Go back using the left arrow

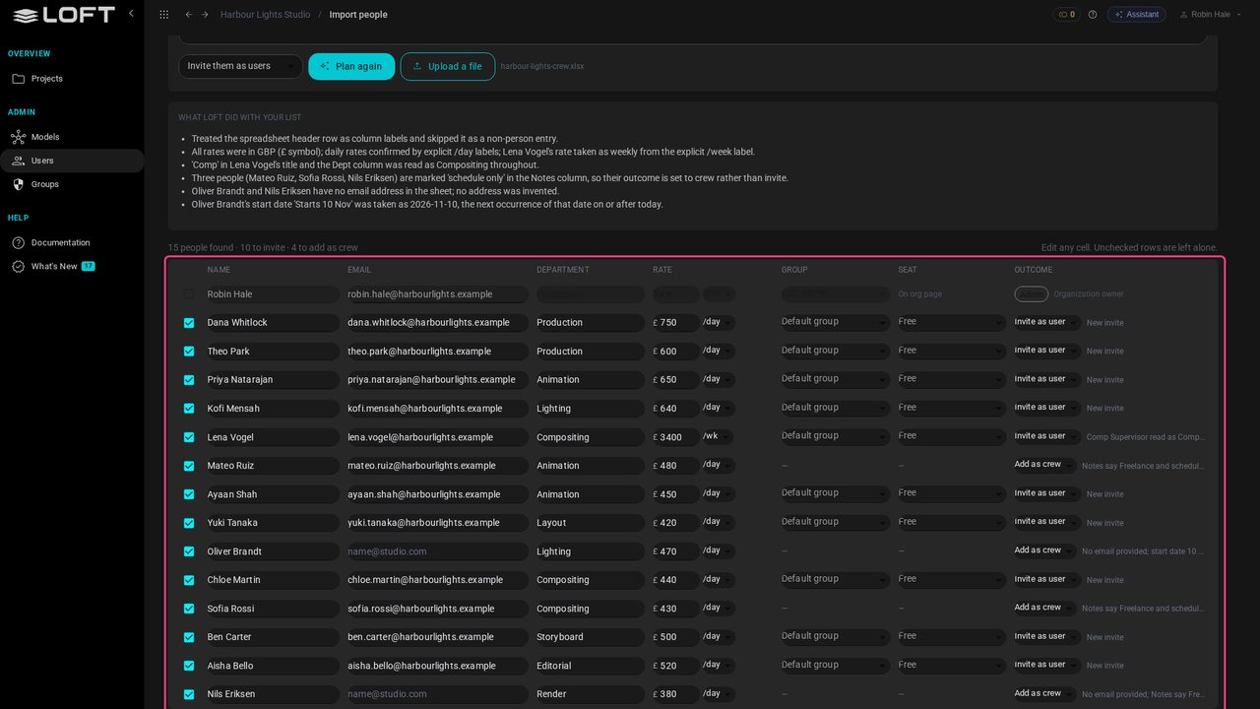click(189, 15)
